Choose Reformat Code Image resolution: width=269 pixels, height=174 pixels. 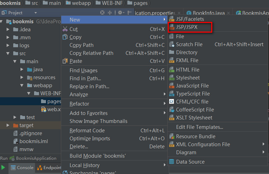tap(87, 131)
